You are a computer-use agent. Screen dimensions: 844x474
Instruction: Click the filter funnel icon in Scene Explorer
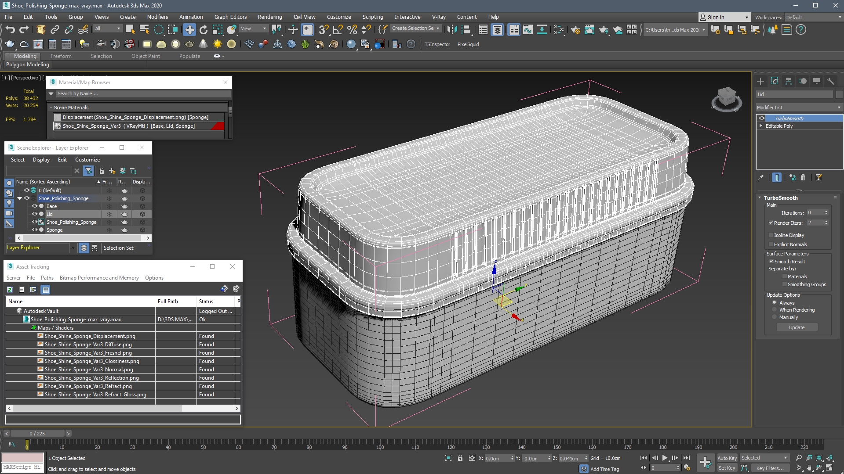[89, 171]
